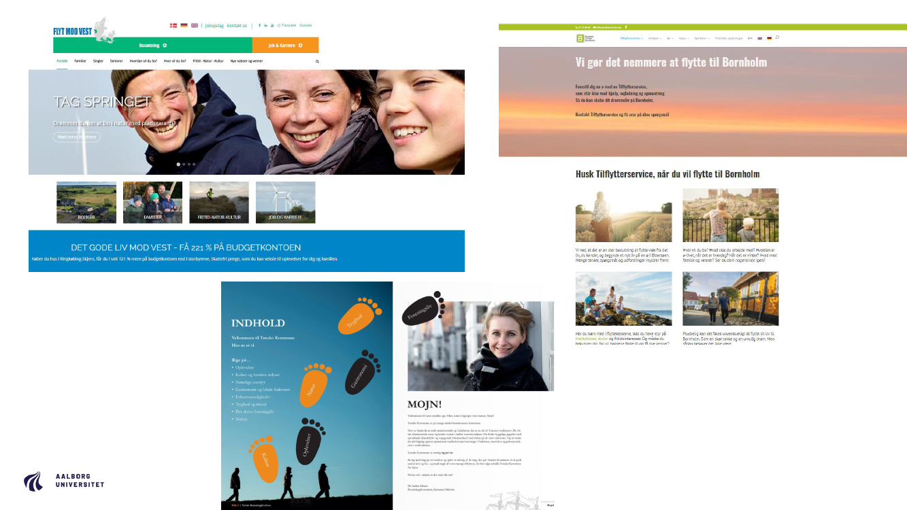907x510 pixels.
Task: Open the Familier menu item
Action: coord(80,61)
